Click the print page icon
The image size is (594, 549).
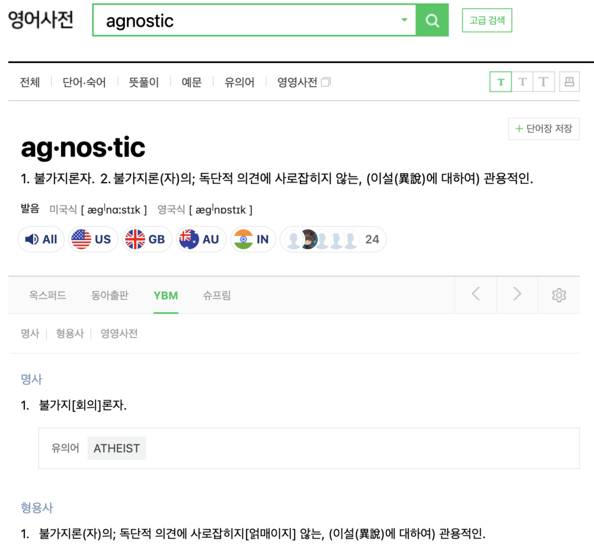click(x=569, y=82)
